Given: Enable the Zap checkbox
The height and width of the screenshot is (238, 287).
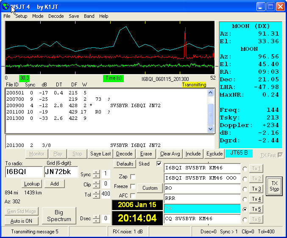Looking at the screenshot, I should coord(133,177).
